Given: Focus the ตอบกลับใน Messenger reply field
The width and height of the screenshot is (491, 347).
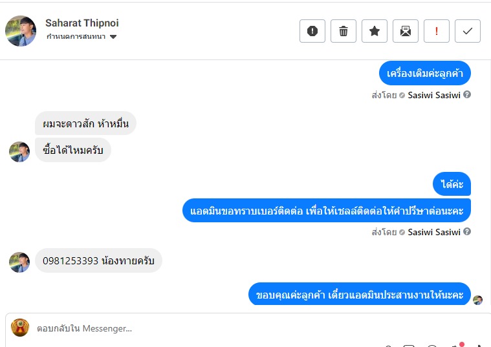Looking at the screenshot, I should [247, 328].
